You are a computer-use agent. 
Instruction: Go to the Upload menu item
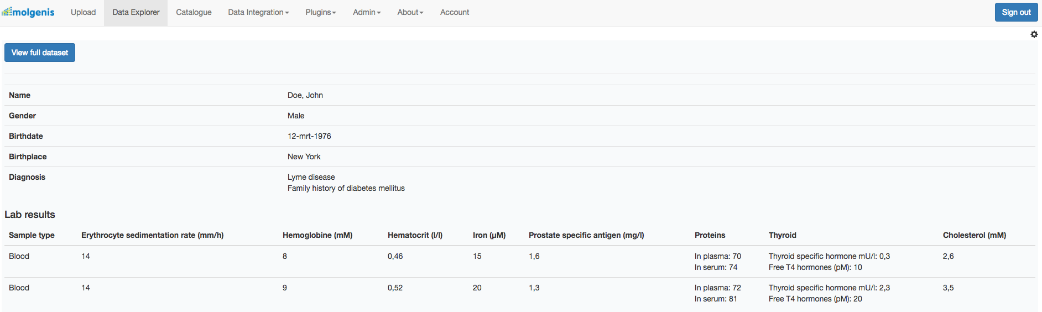point(83,12)
